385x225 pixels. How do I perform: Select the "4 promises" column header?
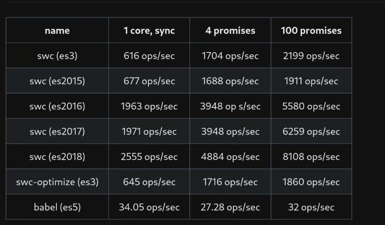[x=230, y=31]
